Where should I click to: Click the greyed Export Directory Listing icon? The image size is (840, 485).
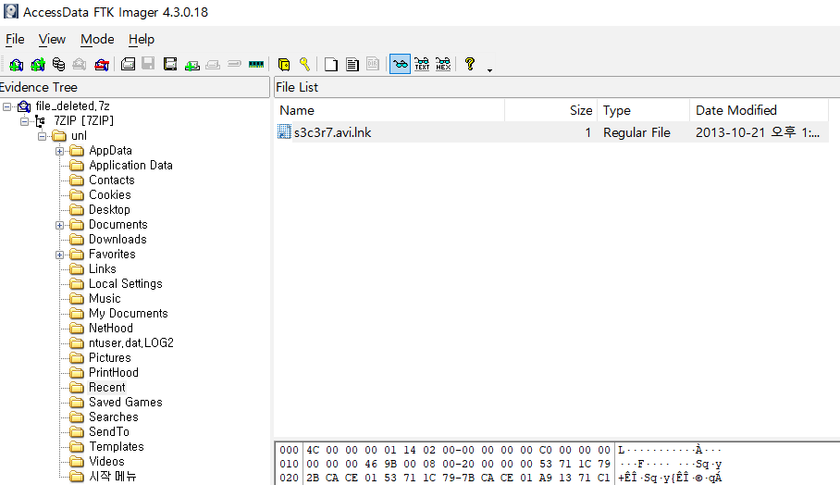point(373,64)
